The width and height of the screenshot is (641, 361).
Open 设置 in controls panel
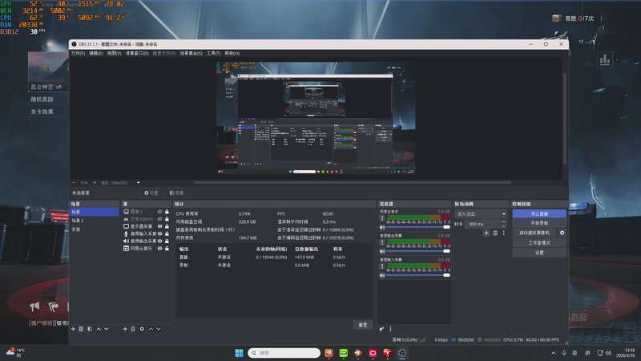pyautogui.click(x=539, y=253)
